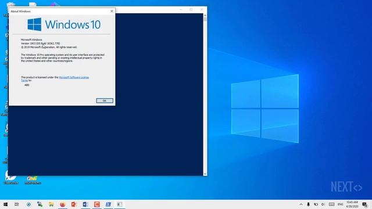Click the 'Version 1903 (OS Build' text line
372x209 pixels.
click(40, 44)
